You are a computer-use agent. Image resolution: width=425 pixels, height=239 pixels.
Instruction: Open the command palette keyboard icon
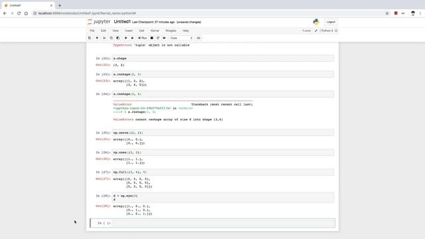pos(199,38)
